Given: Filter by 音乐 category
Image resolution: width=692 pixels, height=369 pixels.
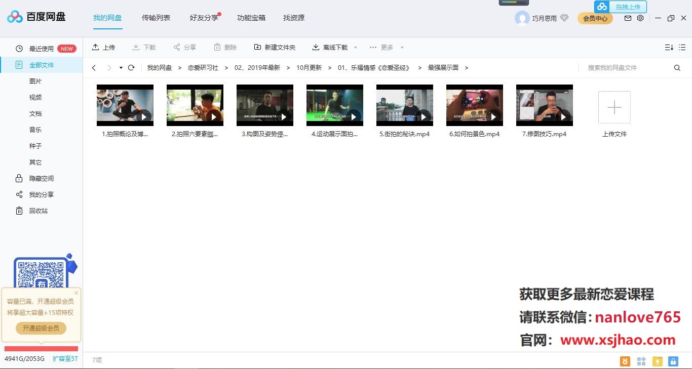Looking at the screenshot, I should 35,130.
